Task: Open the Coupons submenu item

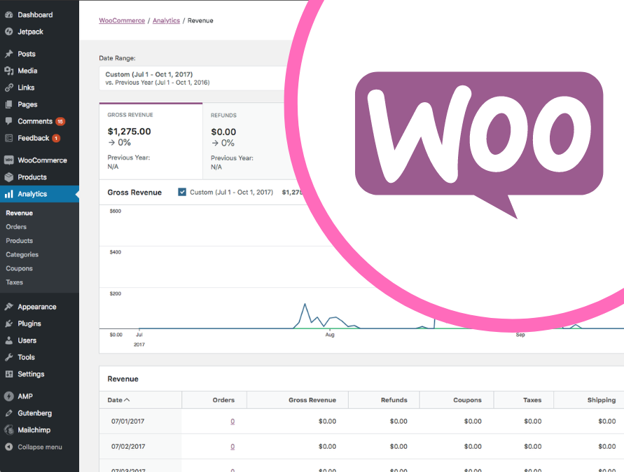Action: tap(19, 269)
